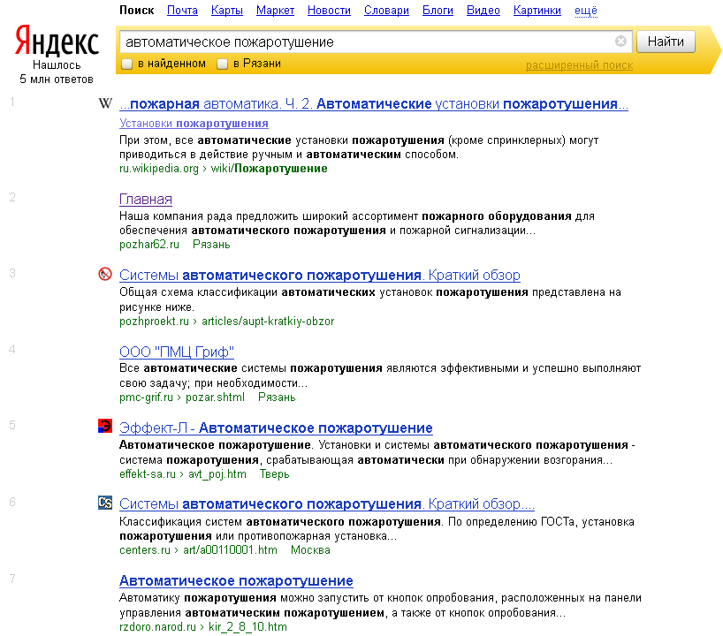
Task: Click the CS favicon beside centers.ru result
Action: pos(105,502)
